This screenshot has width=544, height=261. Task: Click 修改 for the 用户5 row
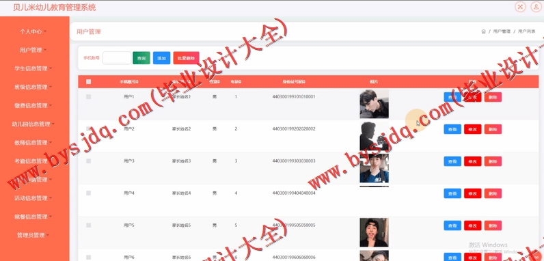click(x=473, y=225)
